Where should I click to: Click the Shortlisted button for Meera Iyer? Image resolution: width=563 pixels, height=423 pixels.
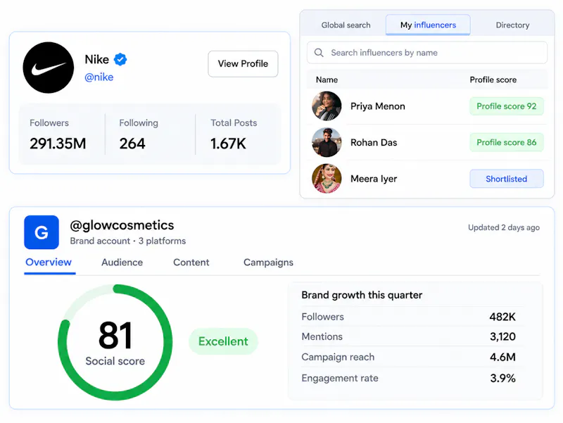pyautogui.click(x=507, y=179)
